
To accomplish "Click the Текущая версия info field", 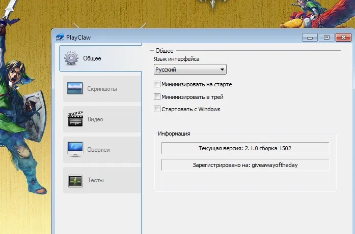I will point(245,148).
